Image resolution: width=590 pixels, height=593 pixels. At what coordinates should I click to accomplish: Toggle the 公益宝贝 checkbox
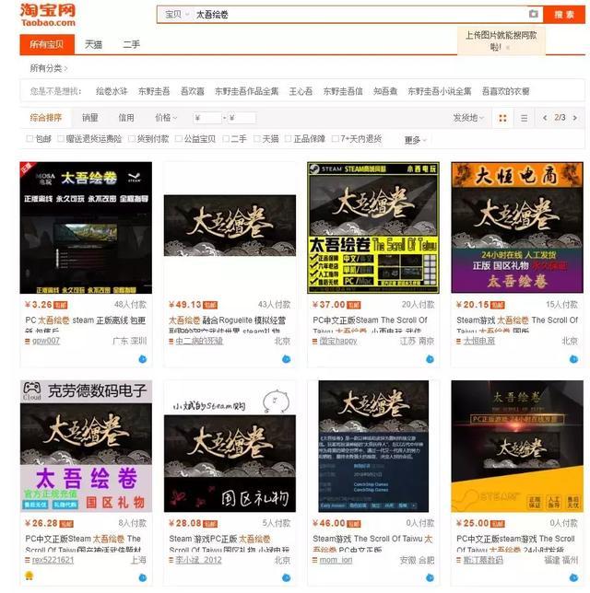(178, 139)
